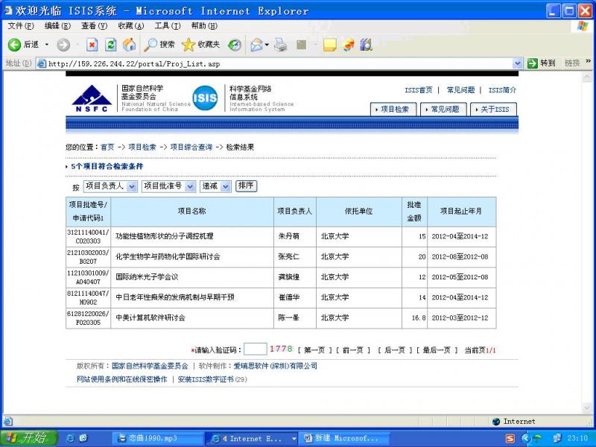This screenshot has width=596, height=447.
Task: Open the 帮助(H) menu
Action: pos(204,26)
